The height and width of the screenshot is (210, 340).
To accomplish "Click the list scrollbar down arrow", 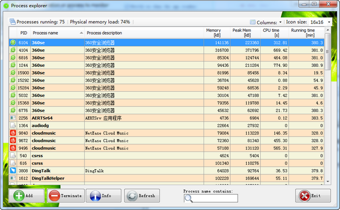I will point(328,182).
